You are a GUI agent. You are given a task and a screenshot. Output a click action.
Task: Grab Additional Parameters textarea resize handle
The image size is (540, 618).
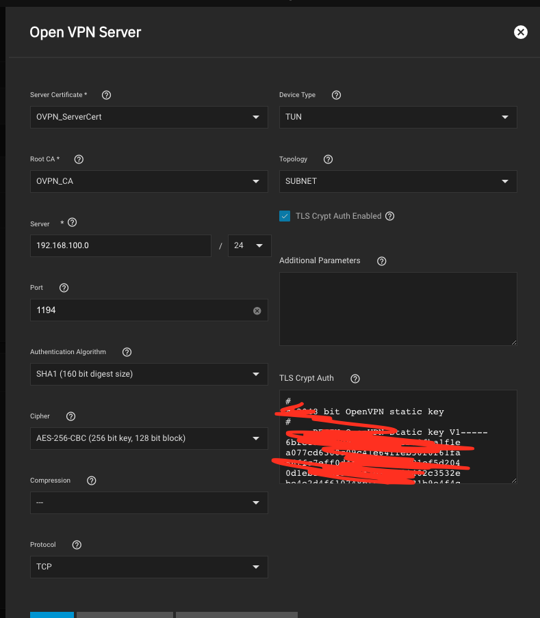pos(514,342)
